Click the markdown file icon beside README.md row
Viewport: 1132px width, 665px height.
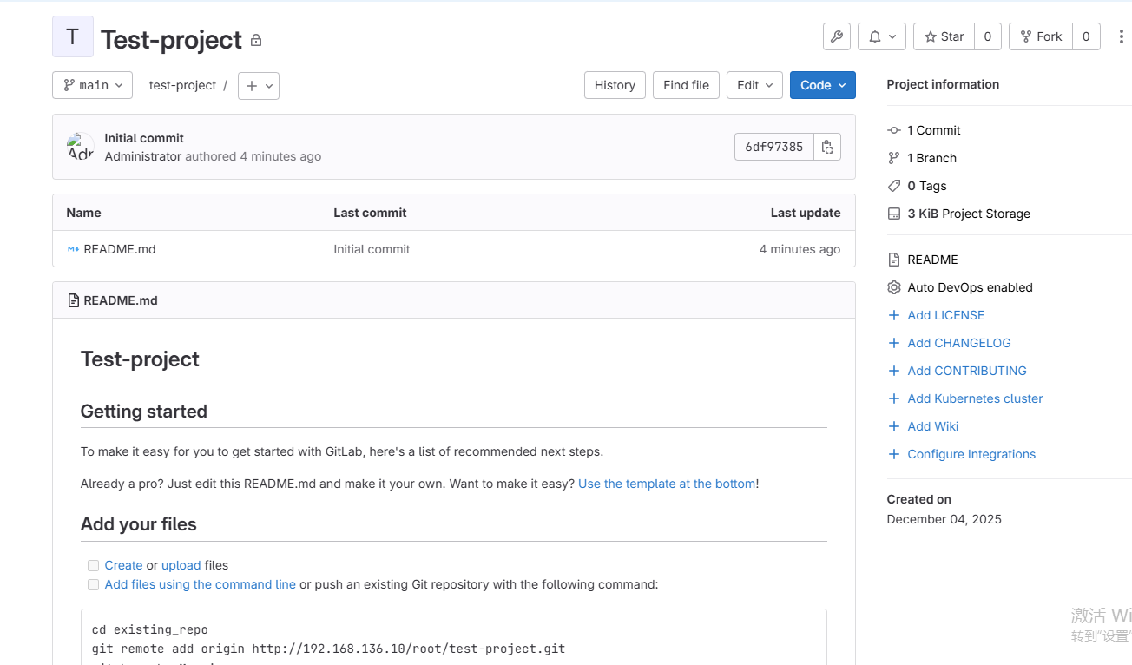(73, 249)
